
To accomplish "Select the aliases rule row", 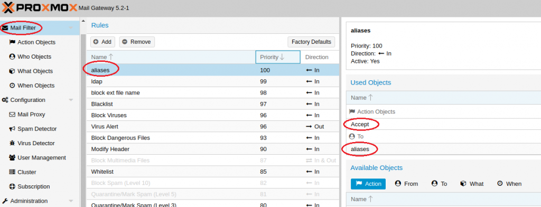I will [213, 70].
